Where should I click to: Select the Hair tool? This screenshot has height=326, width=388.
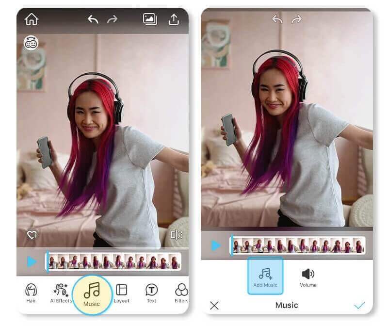coord(31,293)
